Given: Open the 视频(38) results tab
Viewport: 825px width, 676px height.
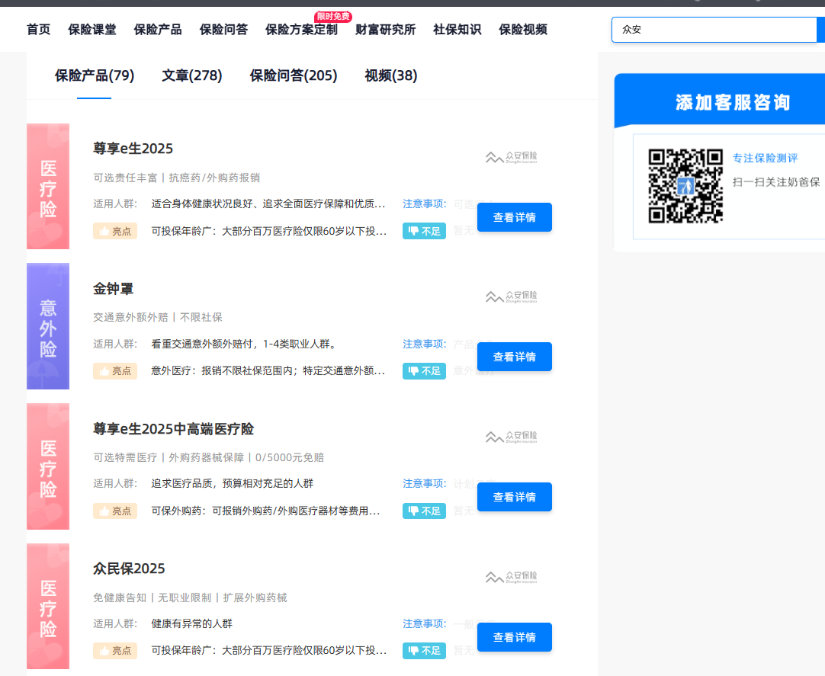Looking at the screenshot, I should point(391,75).
